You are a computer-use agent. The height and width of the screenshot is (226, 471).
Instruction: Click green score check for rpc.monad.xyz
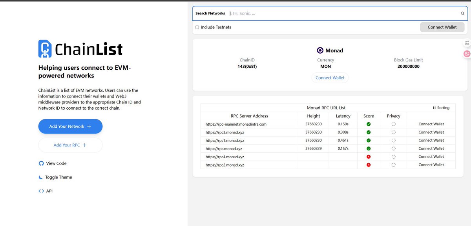(x=369, y=148)
